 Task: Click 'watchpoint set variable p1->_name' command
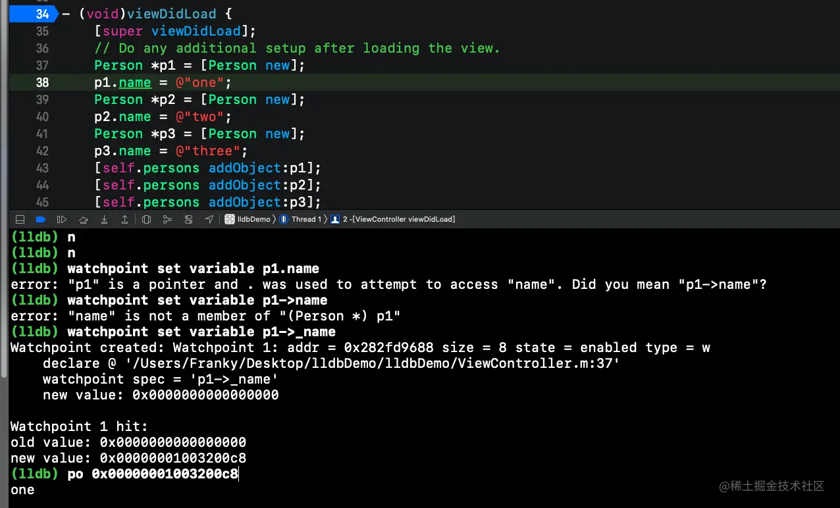(201, 332)
